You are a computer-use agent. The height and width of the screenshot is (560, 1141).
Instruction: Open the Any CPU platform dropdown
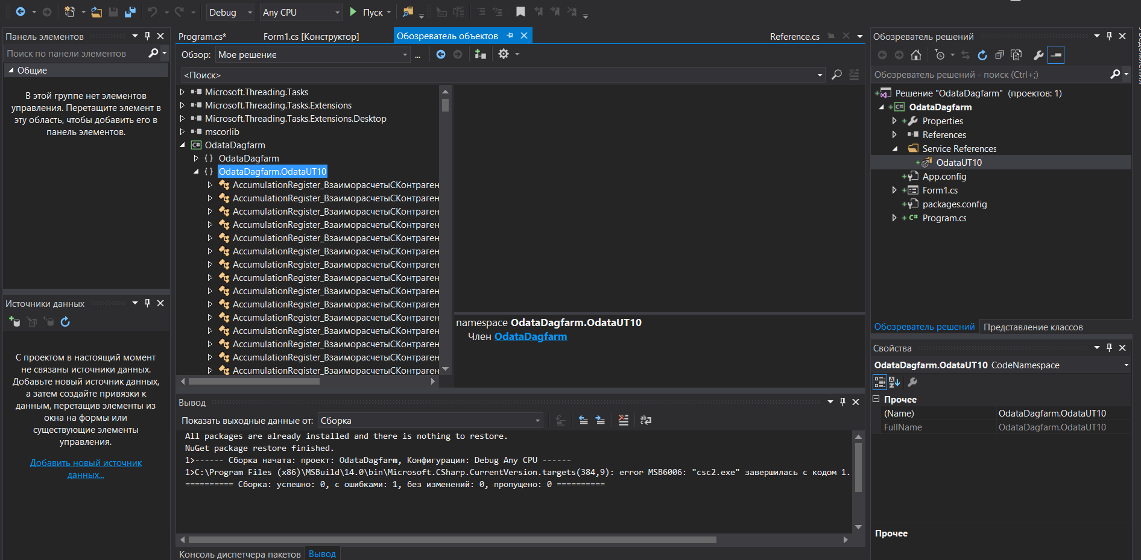tap(302, 12)
